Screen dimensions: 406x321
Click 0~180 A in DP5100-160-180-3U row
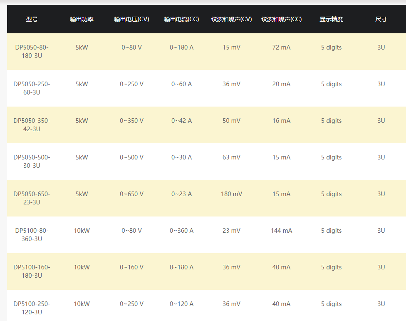point(181,267)
